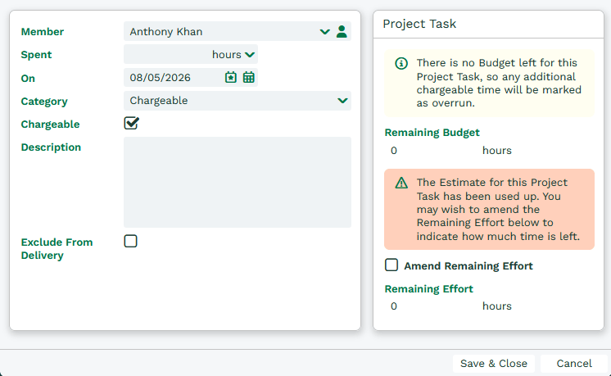This screenshot has height=376, width=611.
Task: Open the calendar grid date picker icon
Action: (x=249, y=77)
